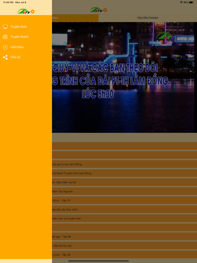Select row 'iệt ngã - Tập 96'
The height and width of the screenshot is (263, 197).
point(124,237)
